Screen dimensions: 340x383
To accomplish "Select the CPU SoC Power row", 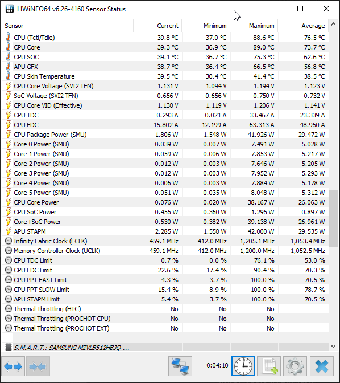I will pyautogui.click(x=165, y=212).
